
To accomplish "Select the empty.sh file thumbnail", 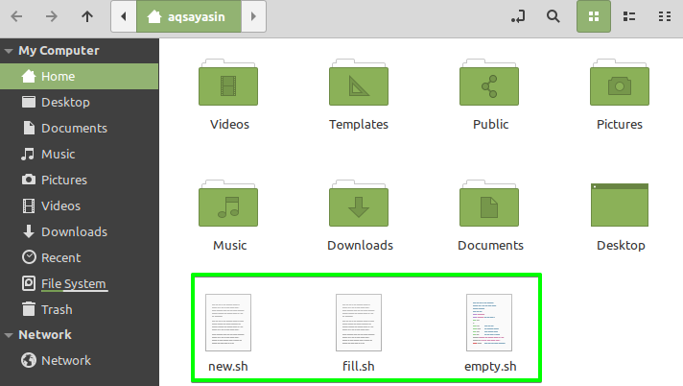I will pyautogui.click(x=489, y=323).
